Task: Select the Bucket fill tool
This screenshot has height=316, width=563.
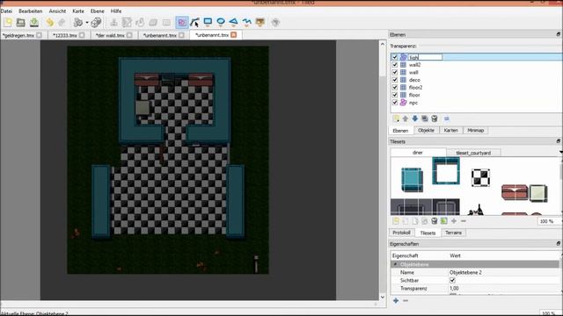Action: pos(140,23)
